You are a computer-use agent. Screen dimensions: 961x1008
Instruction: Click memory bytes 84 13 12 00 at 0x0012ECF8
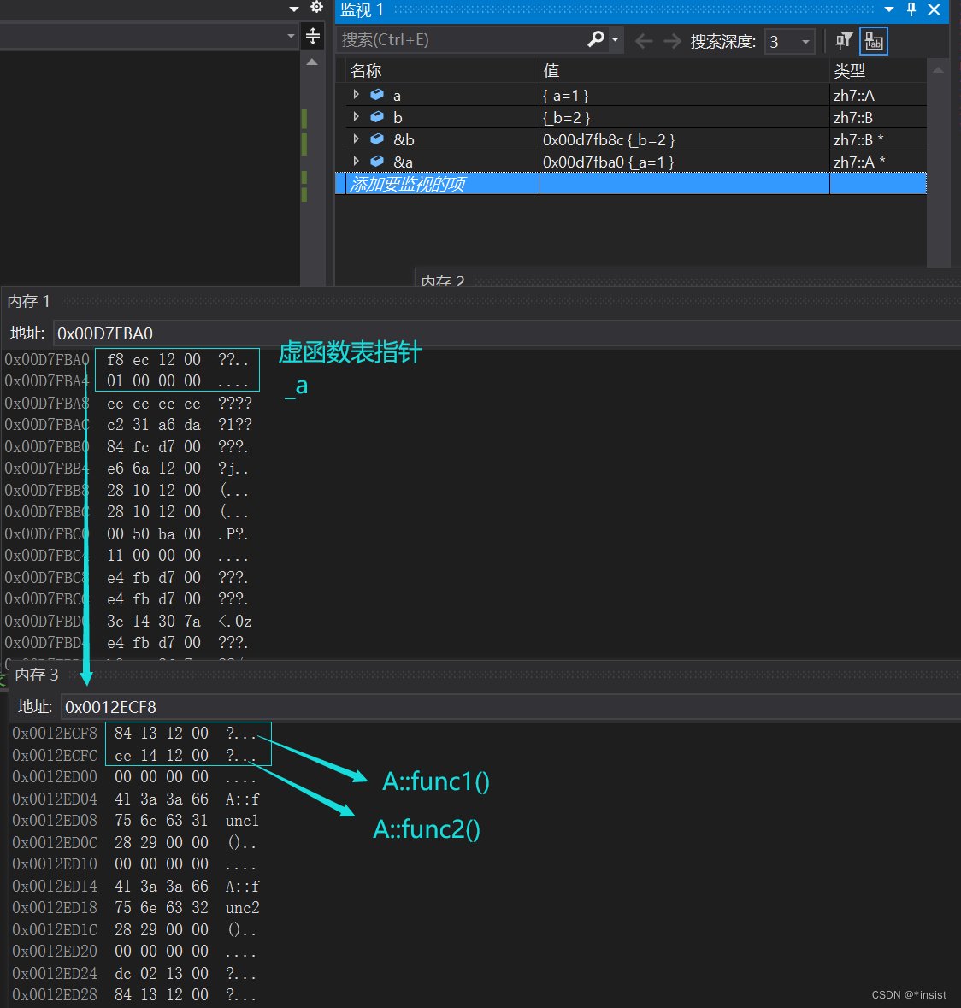[162, 733]
